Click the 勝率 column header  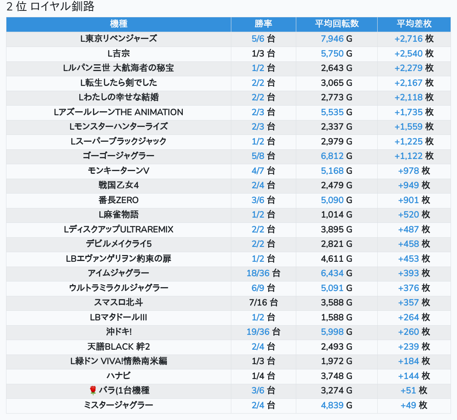pyautogui.click(x=263, y=24)
